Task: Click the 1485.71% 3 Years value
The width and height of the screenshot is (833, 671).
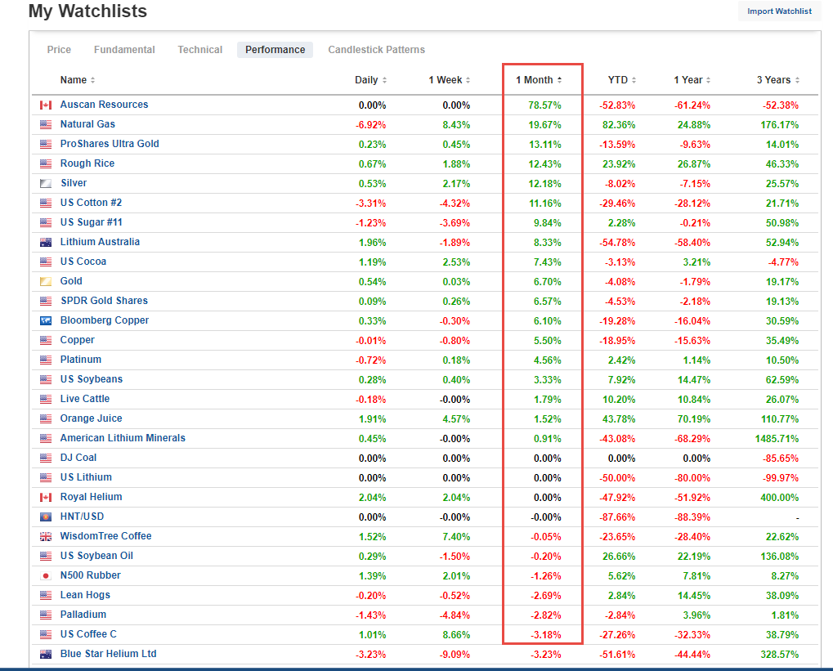Action: (x=777, y=440)
